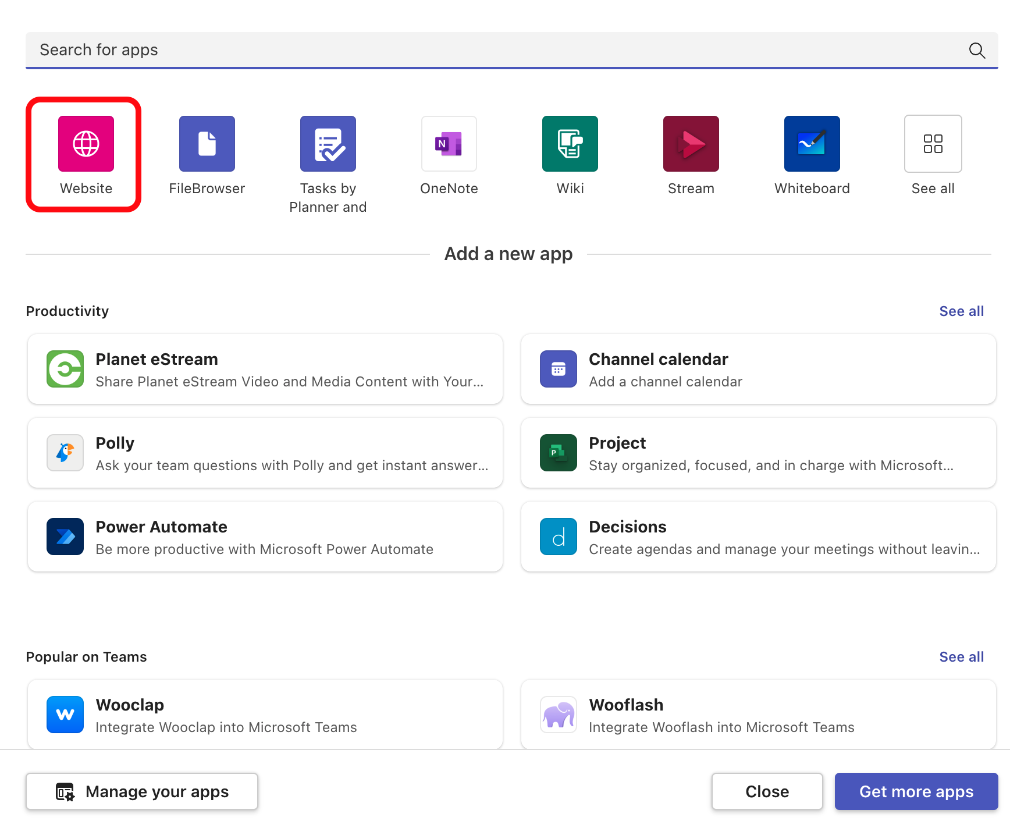1010x824 pixels.
Task: Open See all link for Popular on Teams
Action: [961, 657]
